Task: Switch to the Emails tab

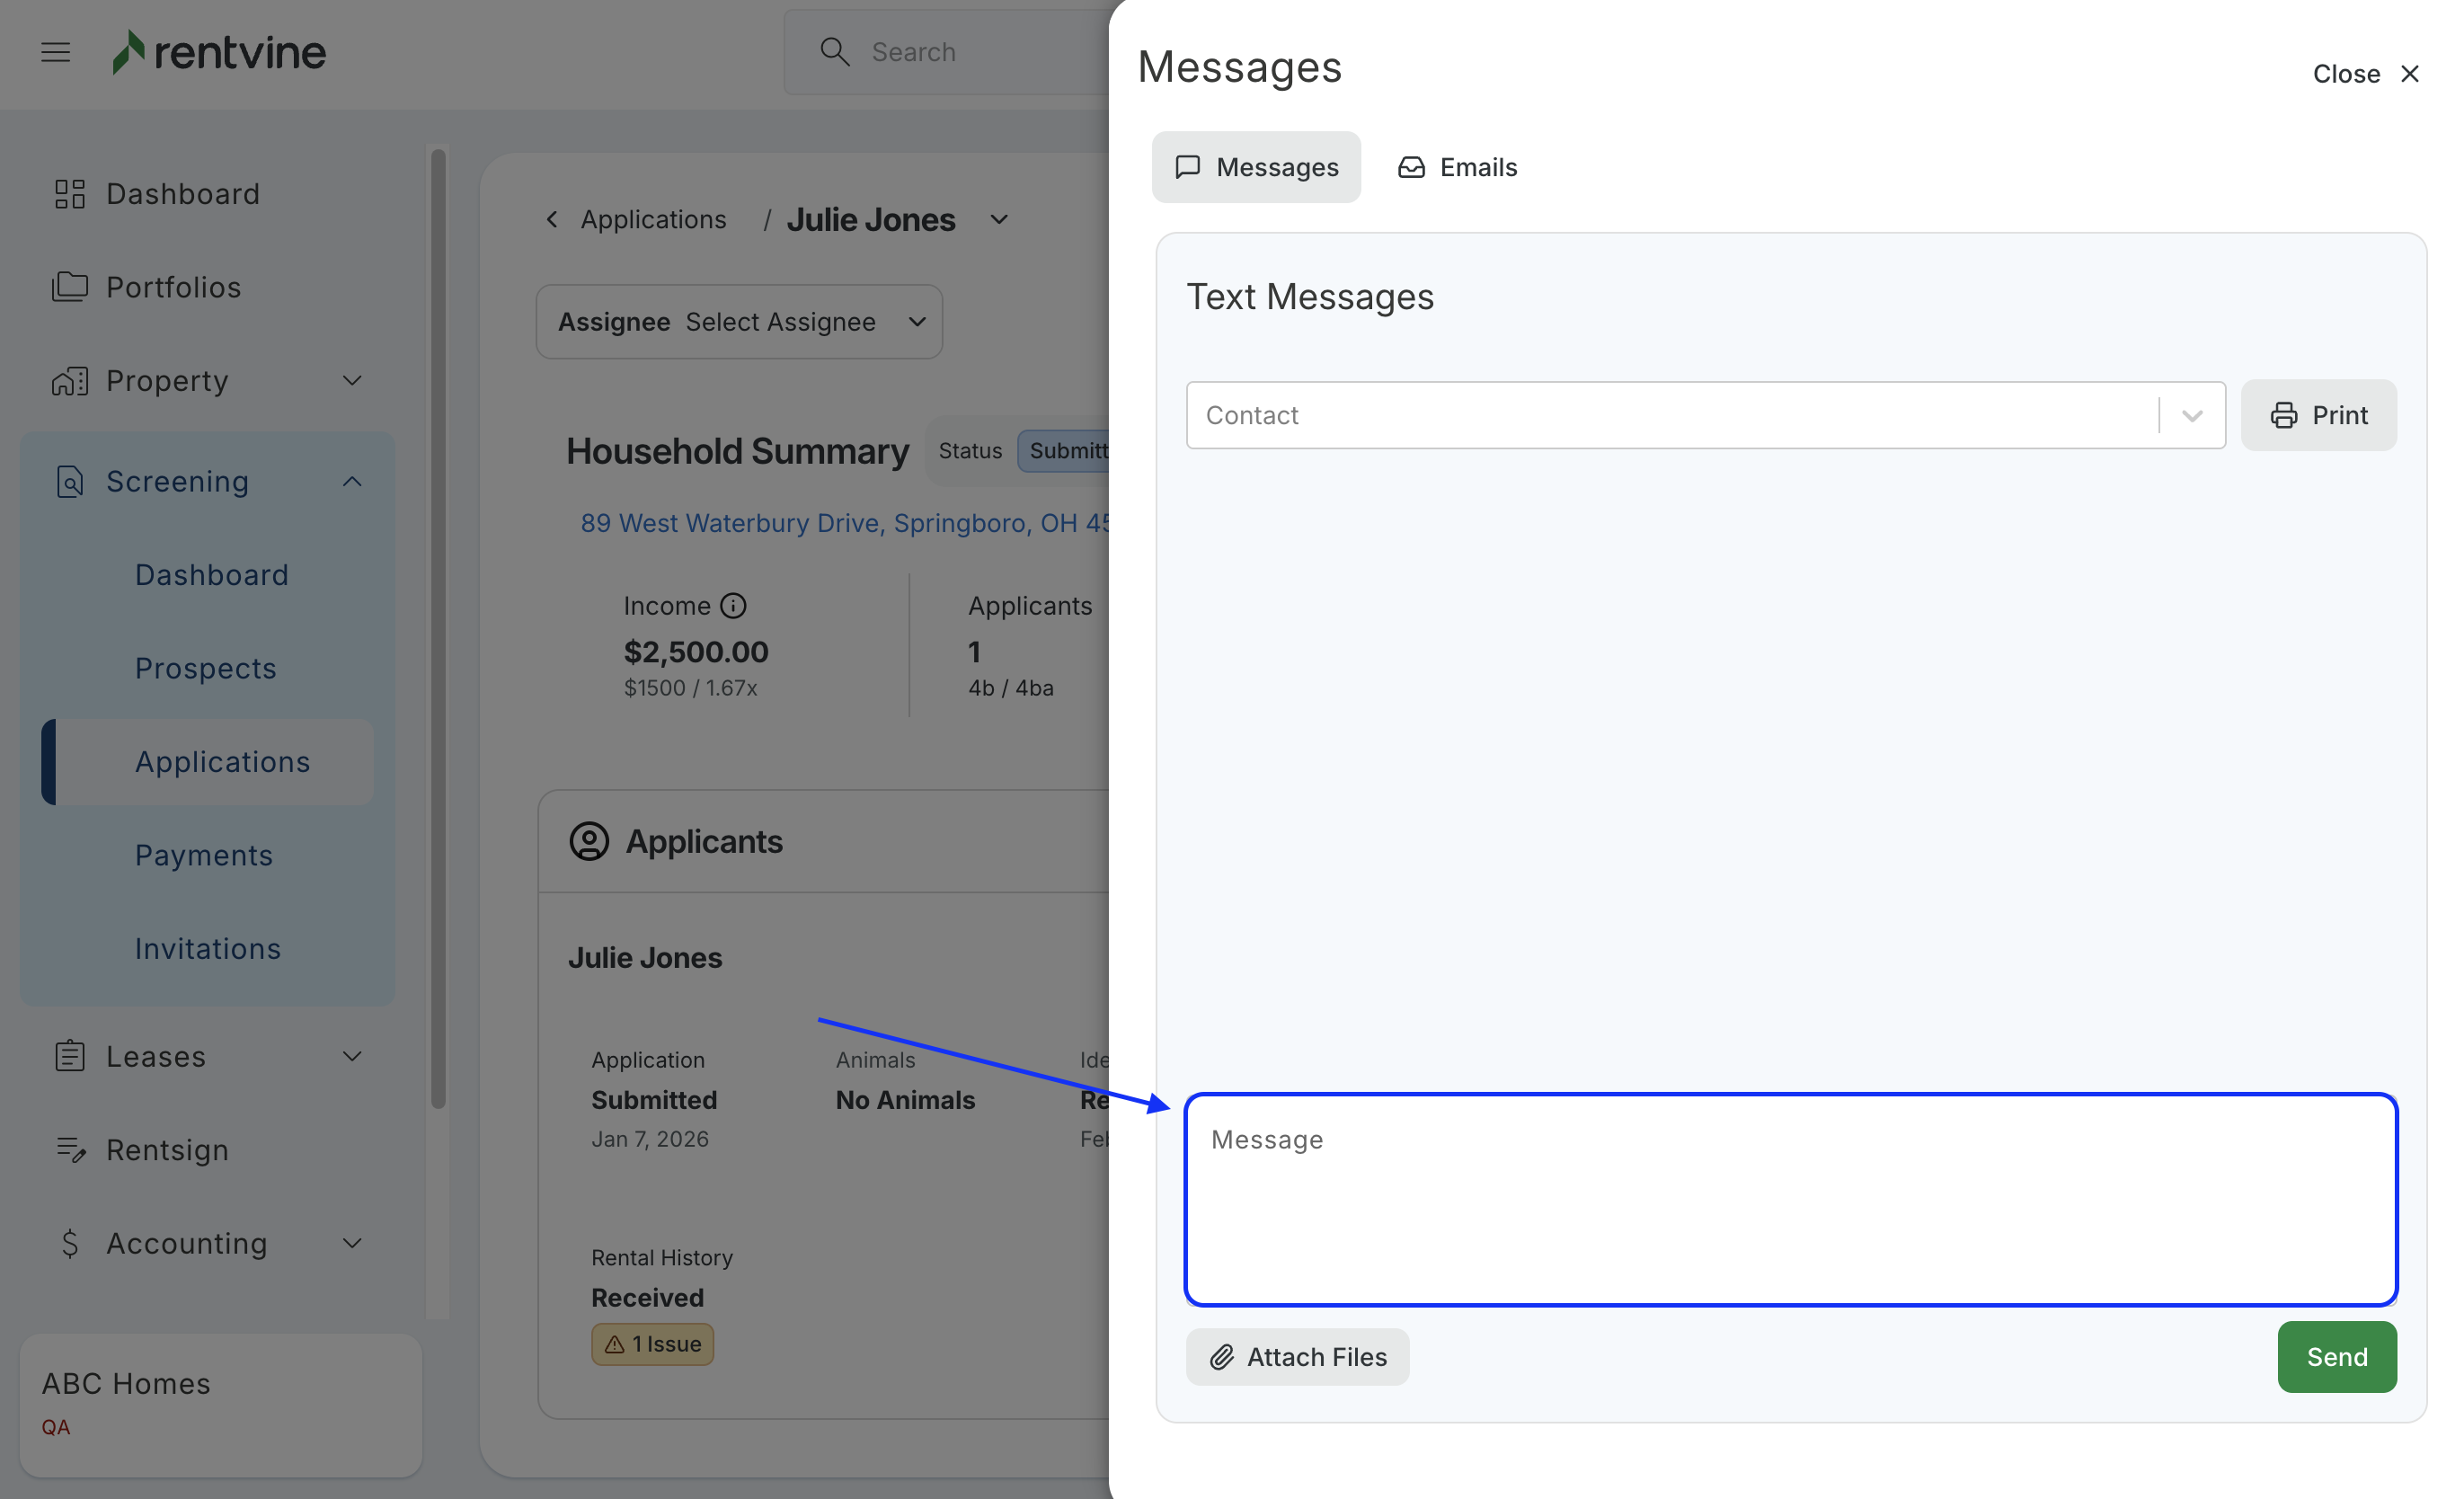Action: 1457,167
